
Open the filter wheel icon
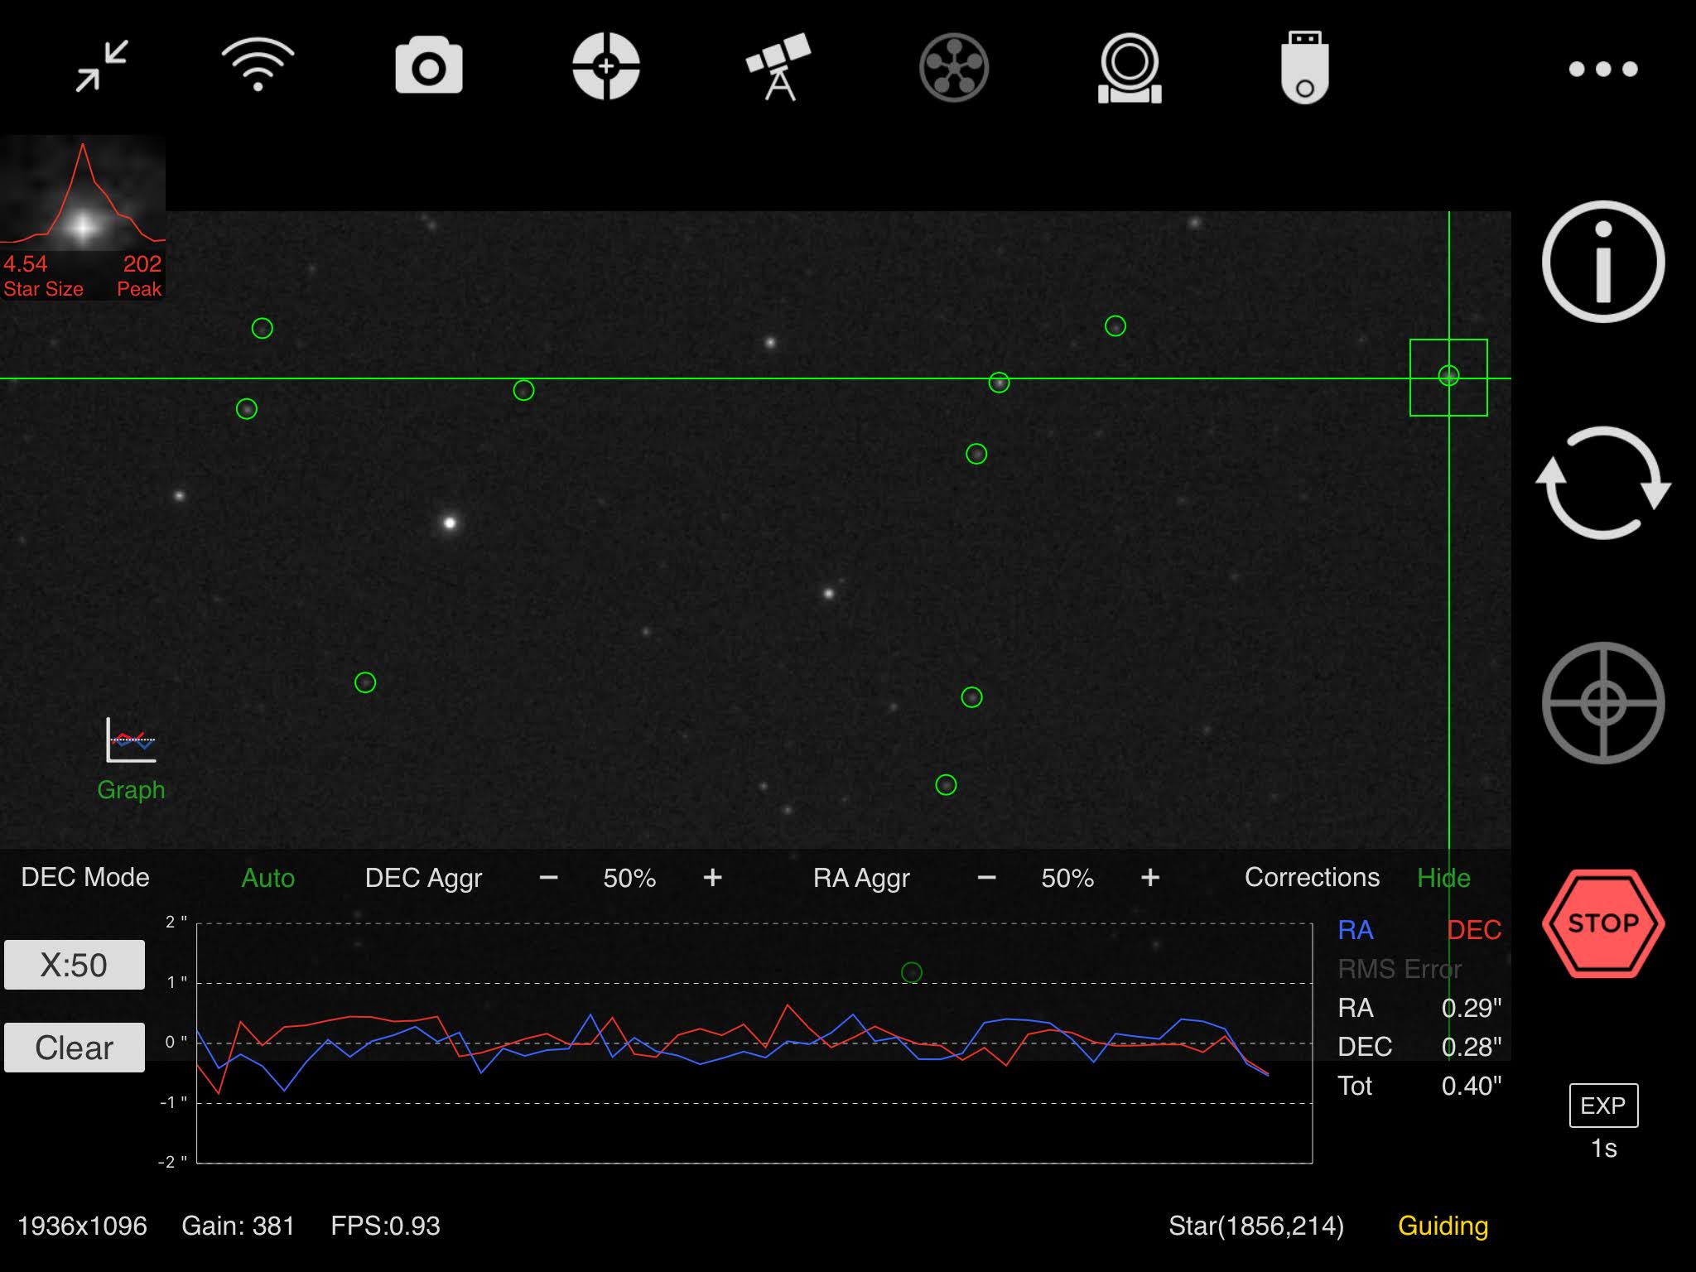coord(954,67)
